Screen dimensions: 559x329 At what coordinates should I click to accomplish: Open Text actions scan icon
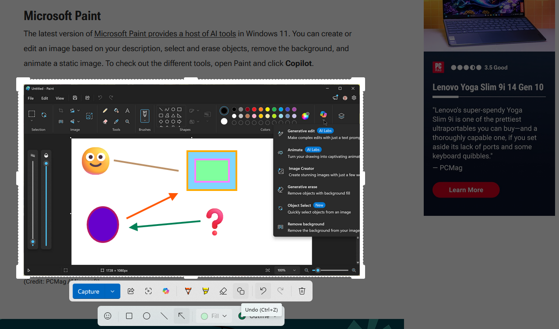point(148,291)
